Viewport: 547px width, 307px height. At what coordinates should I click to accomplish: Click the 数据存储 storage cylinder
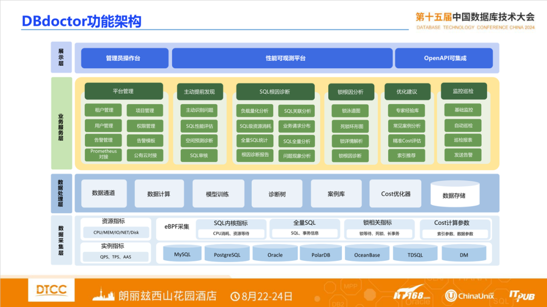pyautogui.click(x=455, y=194)
